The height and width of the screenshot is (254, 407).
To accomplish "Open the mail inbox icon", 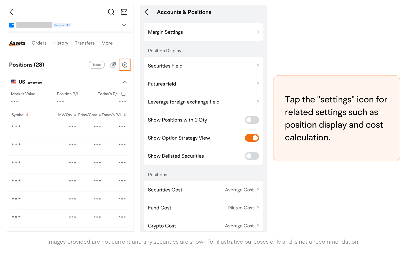I will tap(124, 12).
